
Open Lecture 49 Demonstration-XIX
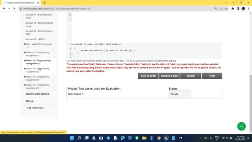click(39, 32)
